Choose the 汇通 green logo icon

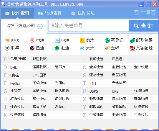(57, 48)
